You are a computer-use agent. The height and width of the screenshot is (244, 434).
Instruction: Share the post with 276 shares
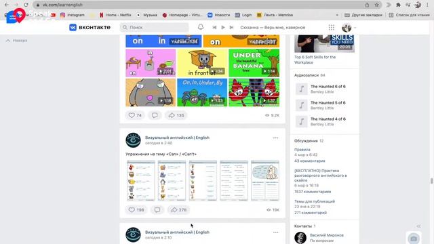point(178,210)
